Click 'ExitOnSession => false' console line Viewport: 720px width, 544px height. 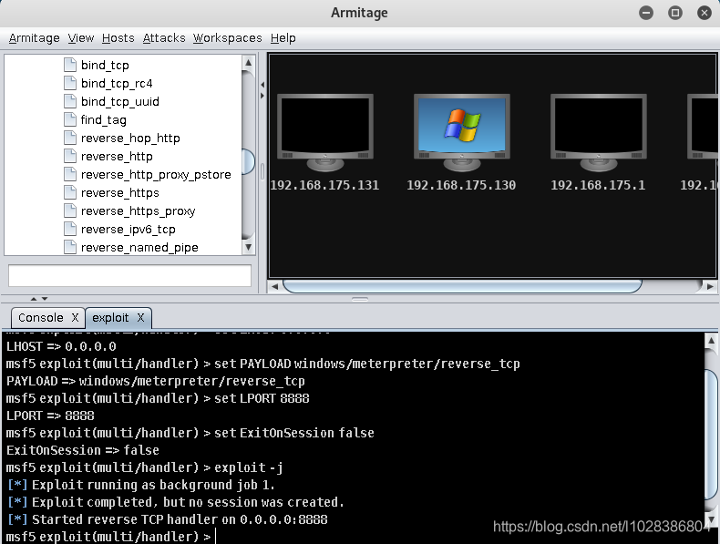click(83, 450)
